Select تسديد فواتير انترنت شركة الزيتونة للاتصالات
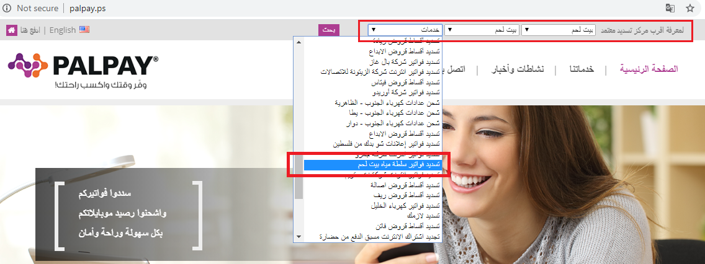This screenshot has width=705, height=264. tap(373, 72)
